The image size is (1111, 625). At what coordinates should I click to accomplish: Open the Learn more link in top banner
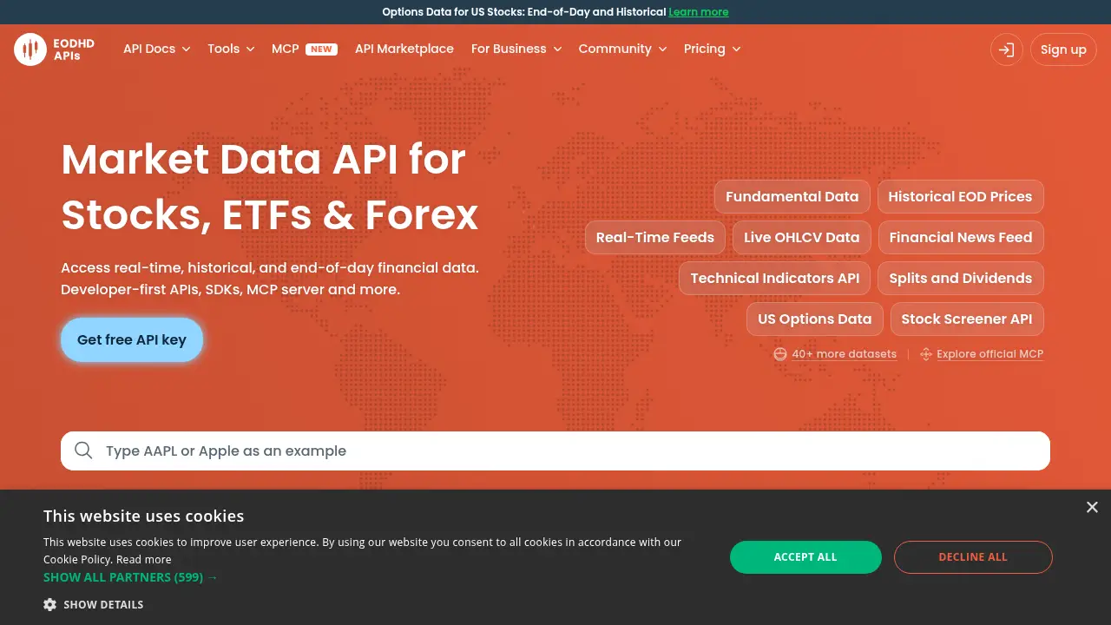point(699,12)
